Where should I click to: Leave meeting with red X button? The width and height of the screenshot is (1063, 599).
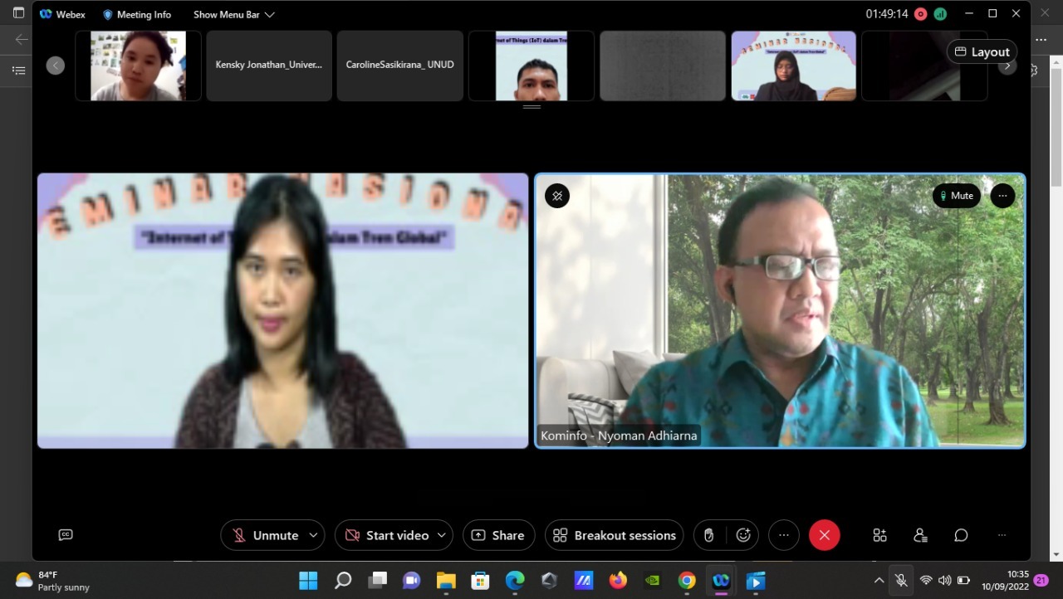[825, 535]
